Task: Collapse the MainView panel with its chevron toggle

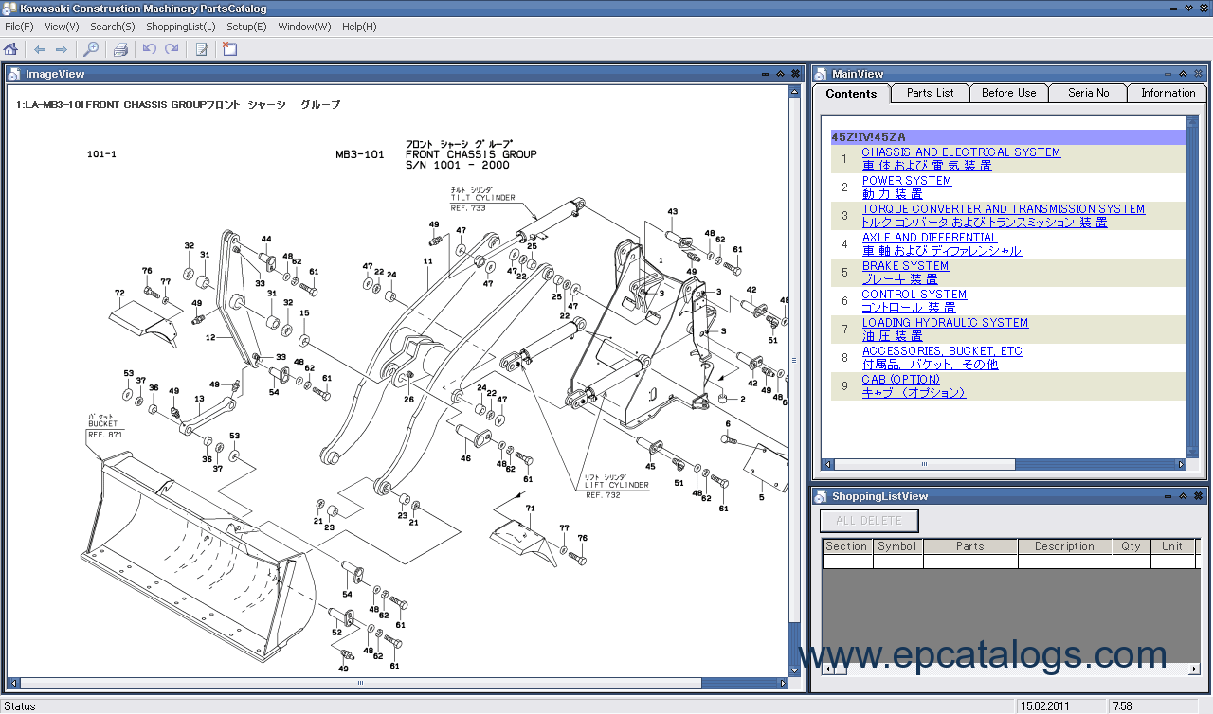Action: point(1183,73)
